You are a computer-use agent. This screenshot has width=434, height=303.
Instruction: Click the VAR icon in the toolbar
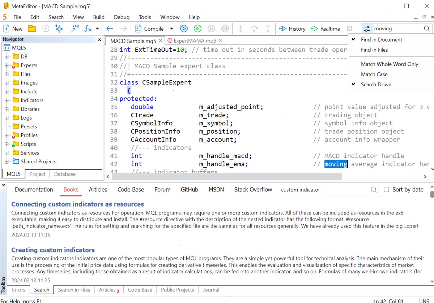(75, 29)
